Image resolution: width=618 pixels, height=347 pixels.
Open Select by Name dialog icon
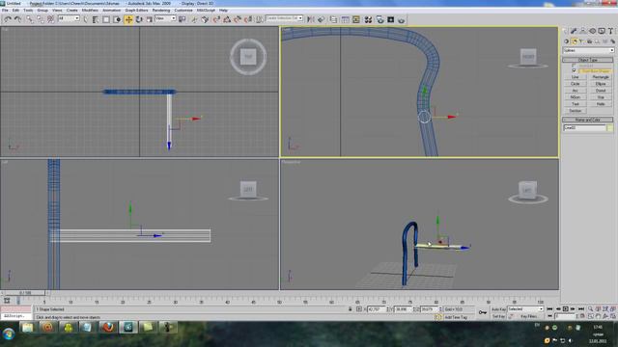tap(96, 19)
